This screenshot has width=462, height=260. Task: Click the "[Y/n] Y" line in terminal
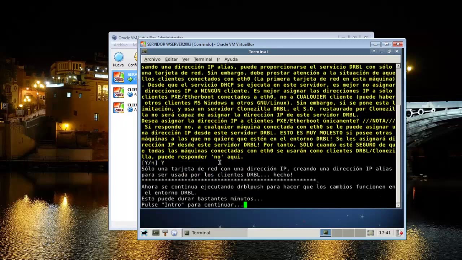coord(153,163)
